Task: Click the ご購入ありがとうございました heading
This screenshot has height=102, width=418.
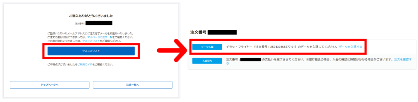Action: click(91, 16)
